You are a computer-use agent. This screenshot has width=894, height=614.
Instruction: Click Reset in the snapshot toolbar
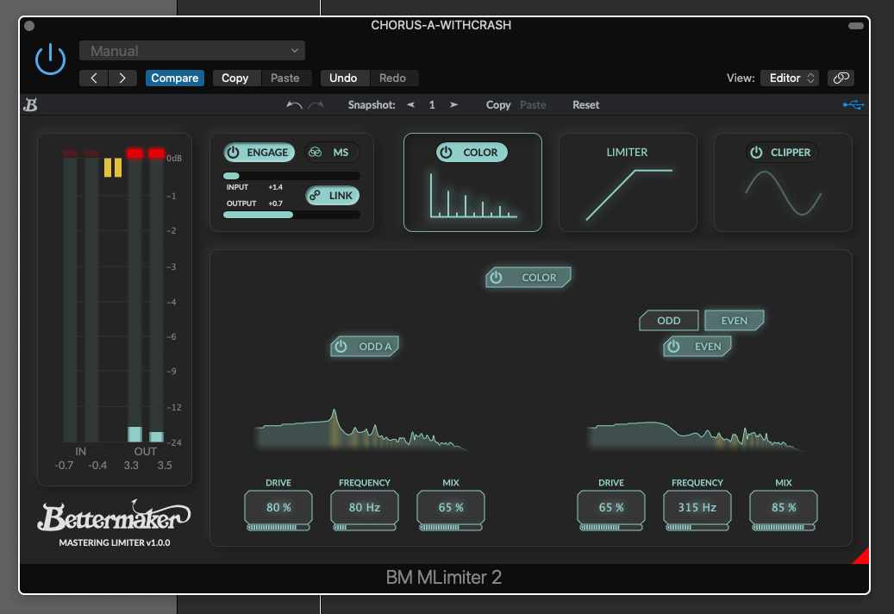pyautogui.click(x=585, y=105)
